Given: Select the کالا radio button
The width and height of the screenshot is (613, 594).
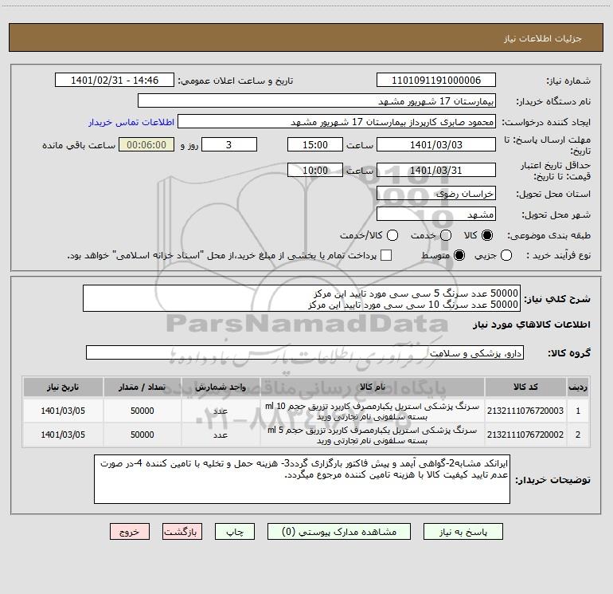Looking at the screenshot, I should click(487, 235).
